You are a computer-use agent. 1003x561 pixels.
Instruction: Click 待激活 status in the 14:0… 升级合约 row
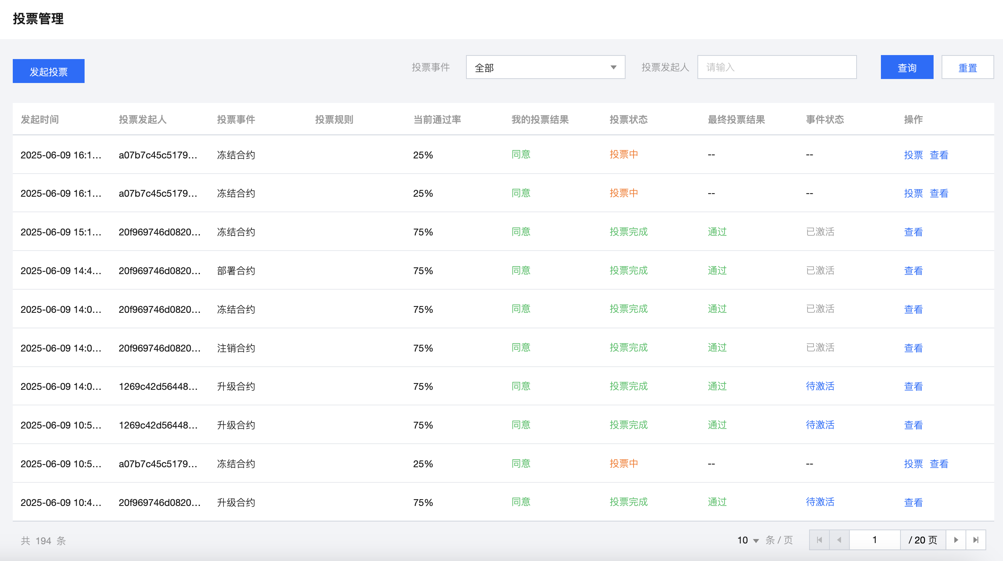(820, 386)
